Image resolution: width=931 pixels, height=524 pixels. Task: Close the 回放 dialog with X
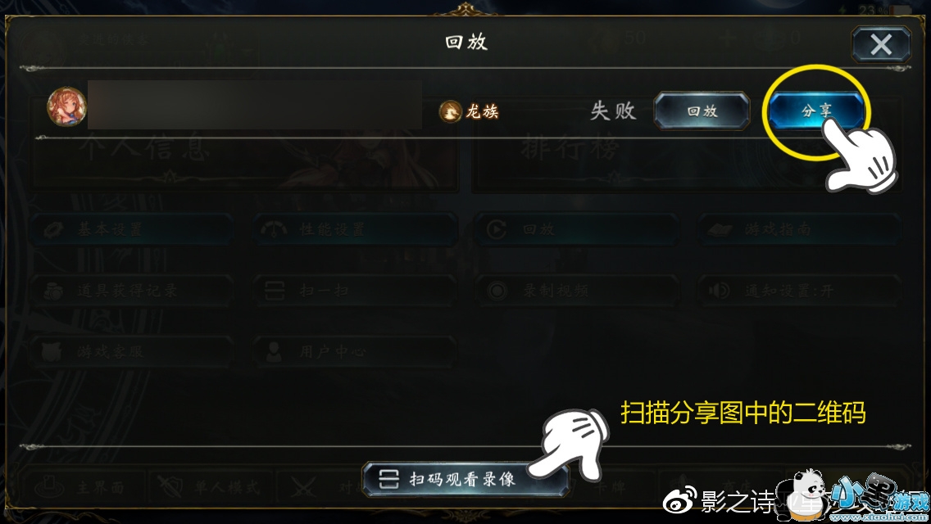(x=881, y=44)
